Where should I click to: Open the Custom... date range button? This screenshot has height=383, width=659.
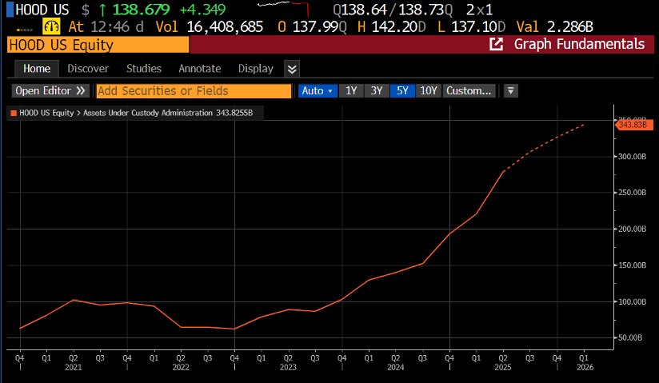[x=469, y=91]
